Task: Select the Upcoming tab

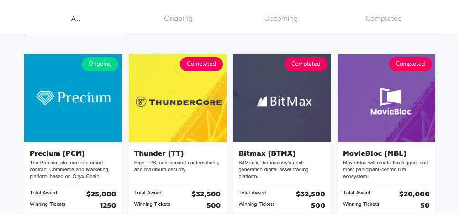Action: coord(281,19)
